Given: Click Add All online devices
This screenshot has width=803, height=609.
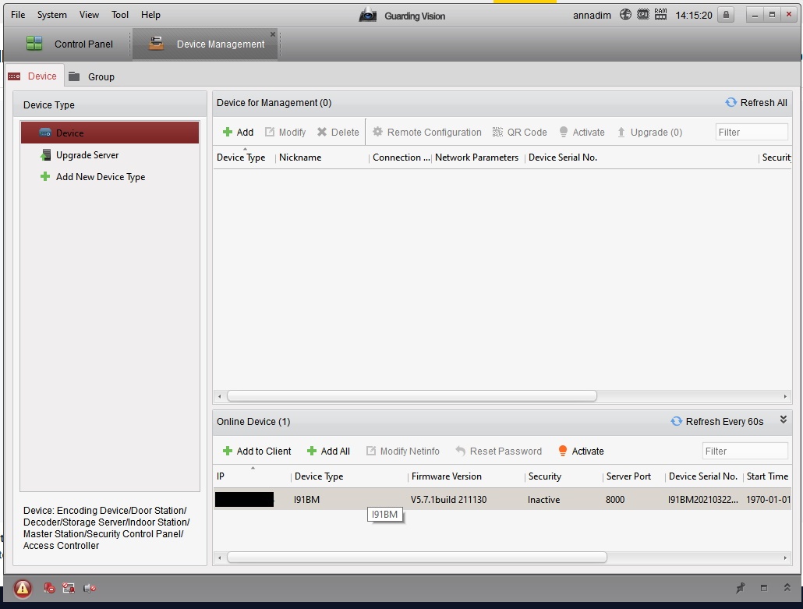Looking at the screenshot, I should (x=328, y=451).
